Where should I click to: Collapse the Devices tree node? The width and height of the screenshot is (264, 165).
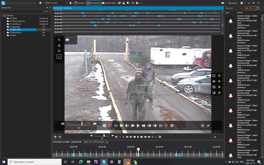3,16
